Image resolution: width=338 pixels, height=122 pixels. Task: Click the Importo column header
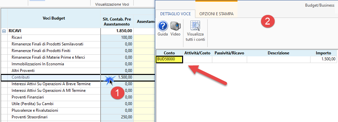click(323, 53)
